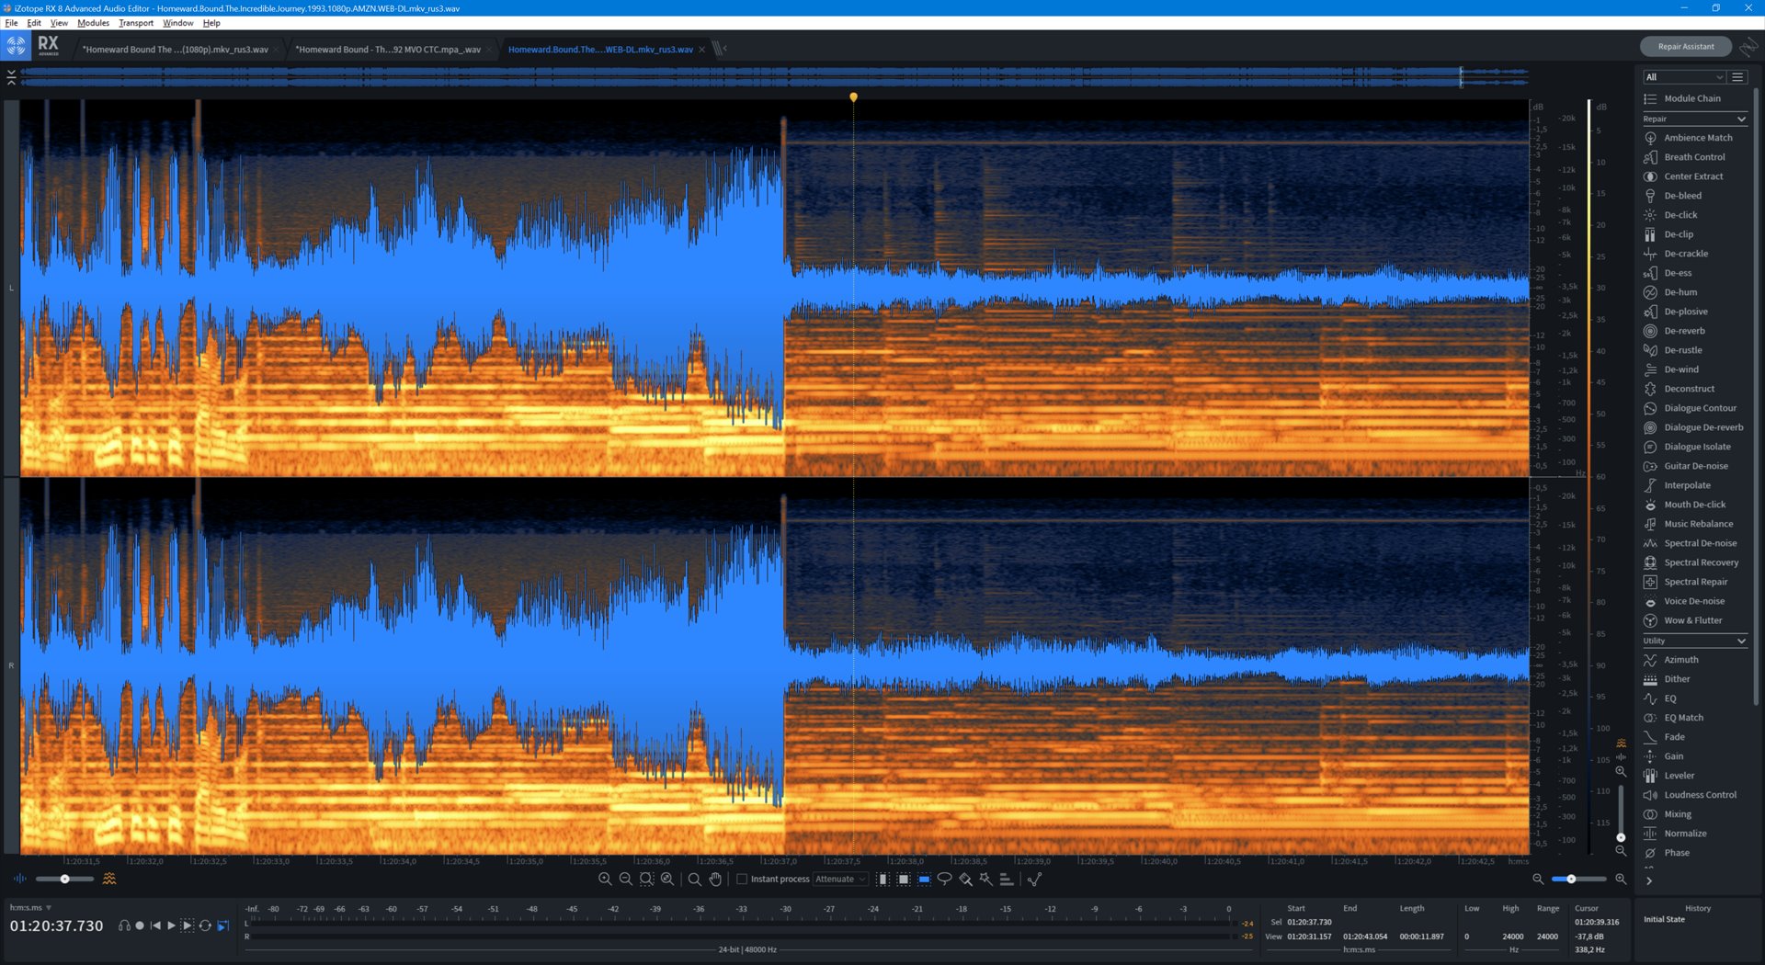Toggle play selection only

[x=188, y=925]
